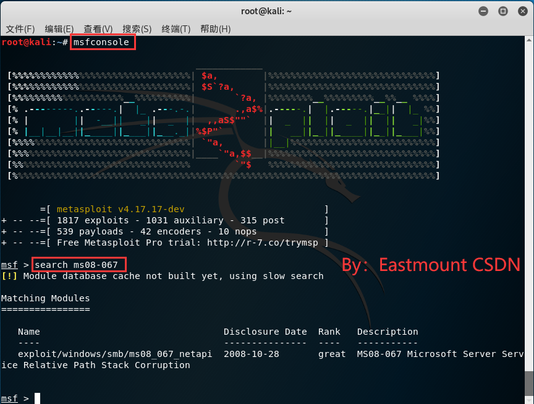Viewport: 534px width, 404px height.
Task: Click the '315 post' count text
Action: pyautogui.click(x=263, y=220)
